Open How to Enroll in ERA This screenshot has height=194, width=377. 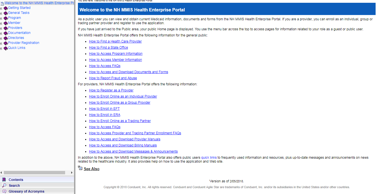point(105,115)
